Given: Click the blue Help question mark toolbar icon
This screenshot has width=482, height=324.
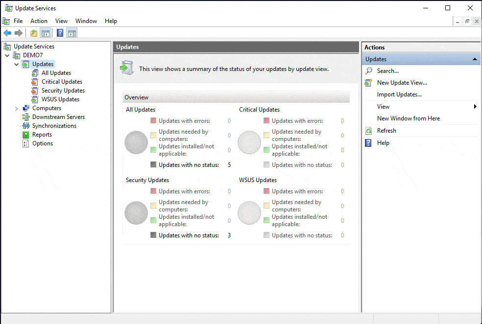Looking at the screenshot, I should pyautogui.click(x=60, y=33).
